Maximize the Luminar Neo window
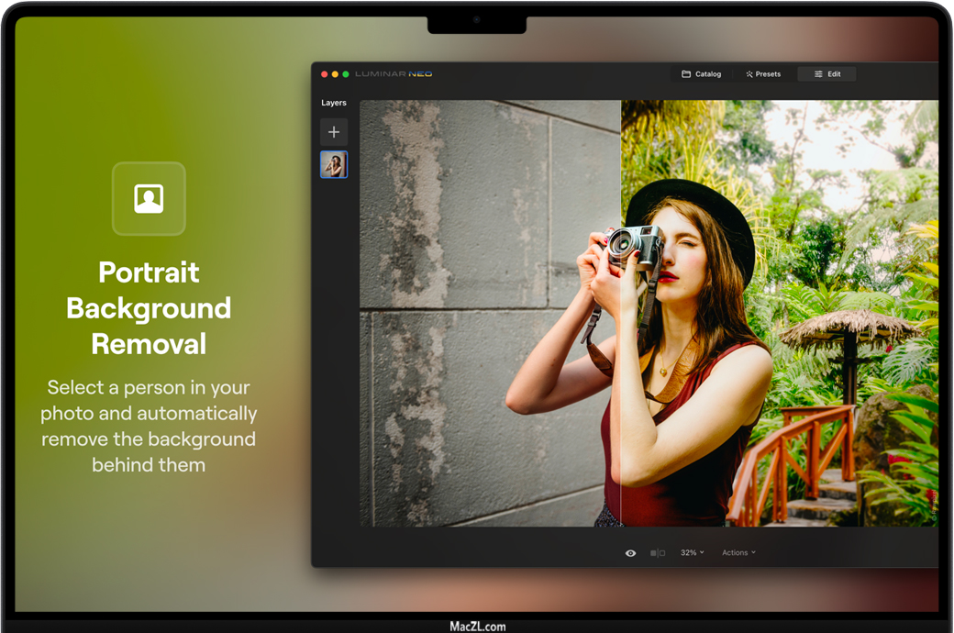This screenshot has width=954, height=633. point(346,74)
